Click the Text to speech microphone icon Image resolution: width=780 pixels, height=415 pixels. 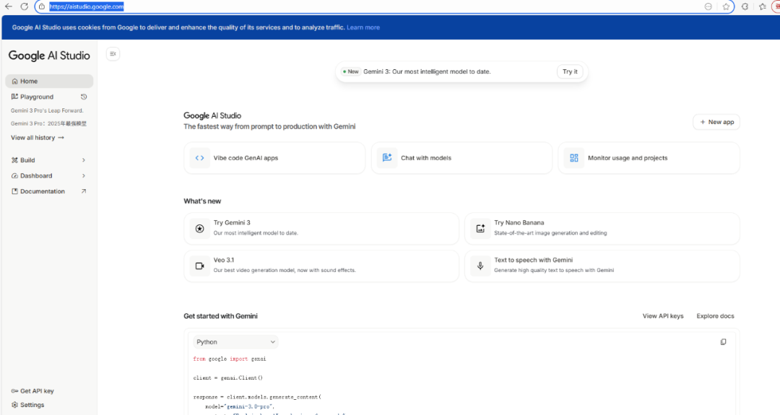[x=480, y=266]
